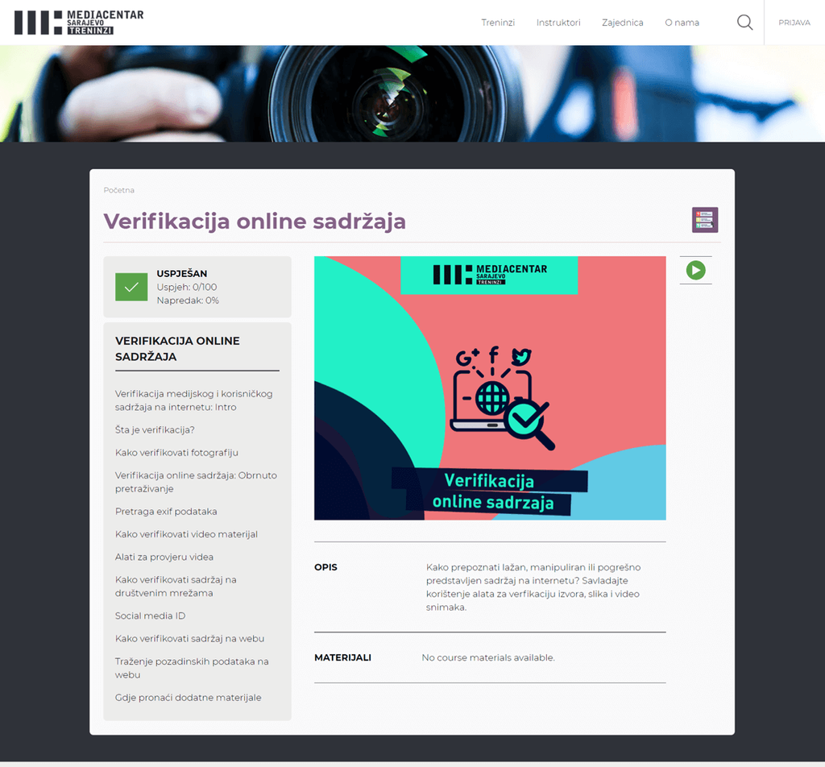This screenshot has width=825, height=767.
Task: Open the Social media ID lesson
Action: click(x=150, y=616)
